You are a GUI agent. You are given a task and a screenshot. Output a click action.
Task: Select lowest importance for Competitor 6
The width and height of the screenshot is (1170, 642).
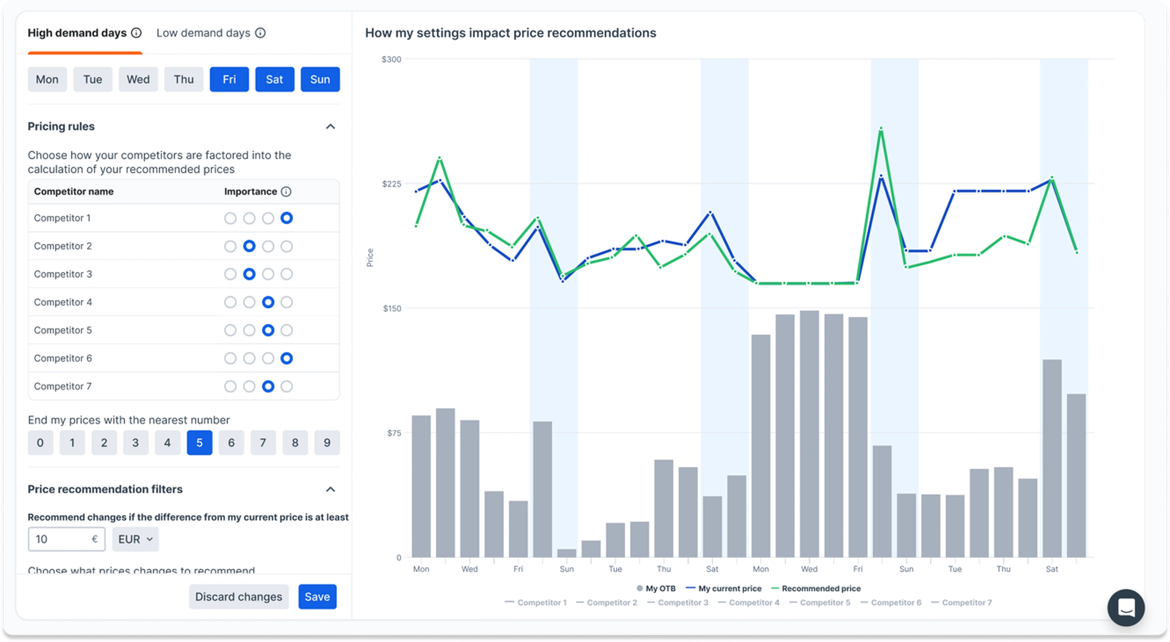pyautogui.click(x=230, y=358)
